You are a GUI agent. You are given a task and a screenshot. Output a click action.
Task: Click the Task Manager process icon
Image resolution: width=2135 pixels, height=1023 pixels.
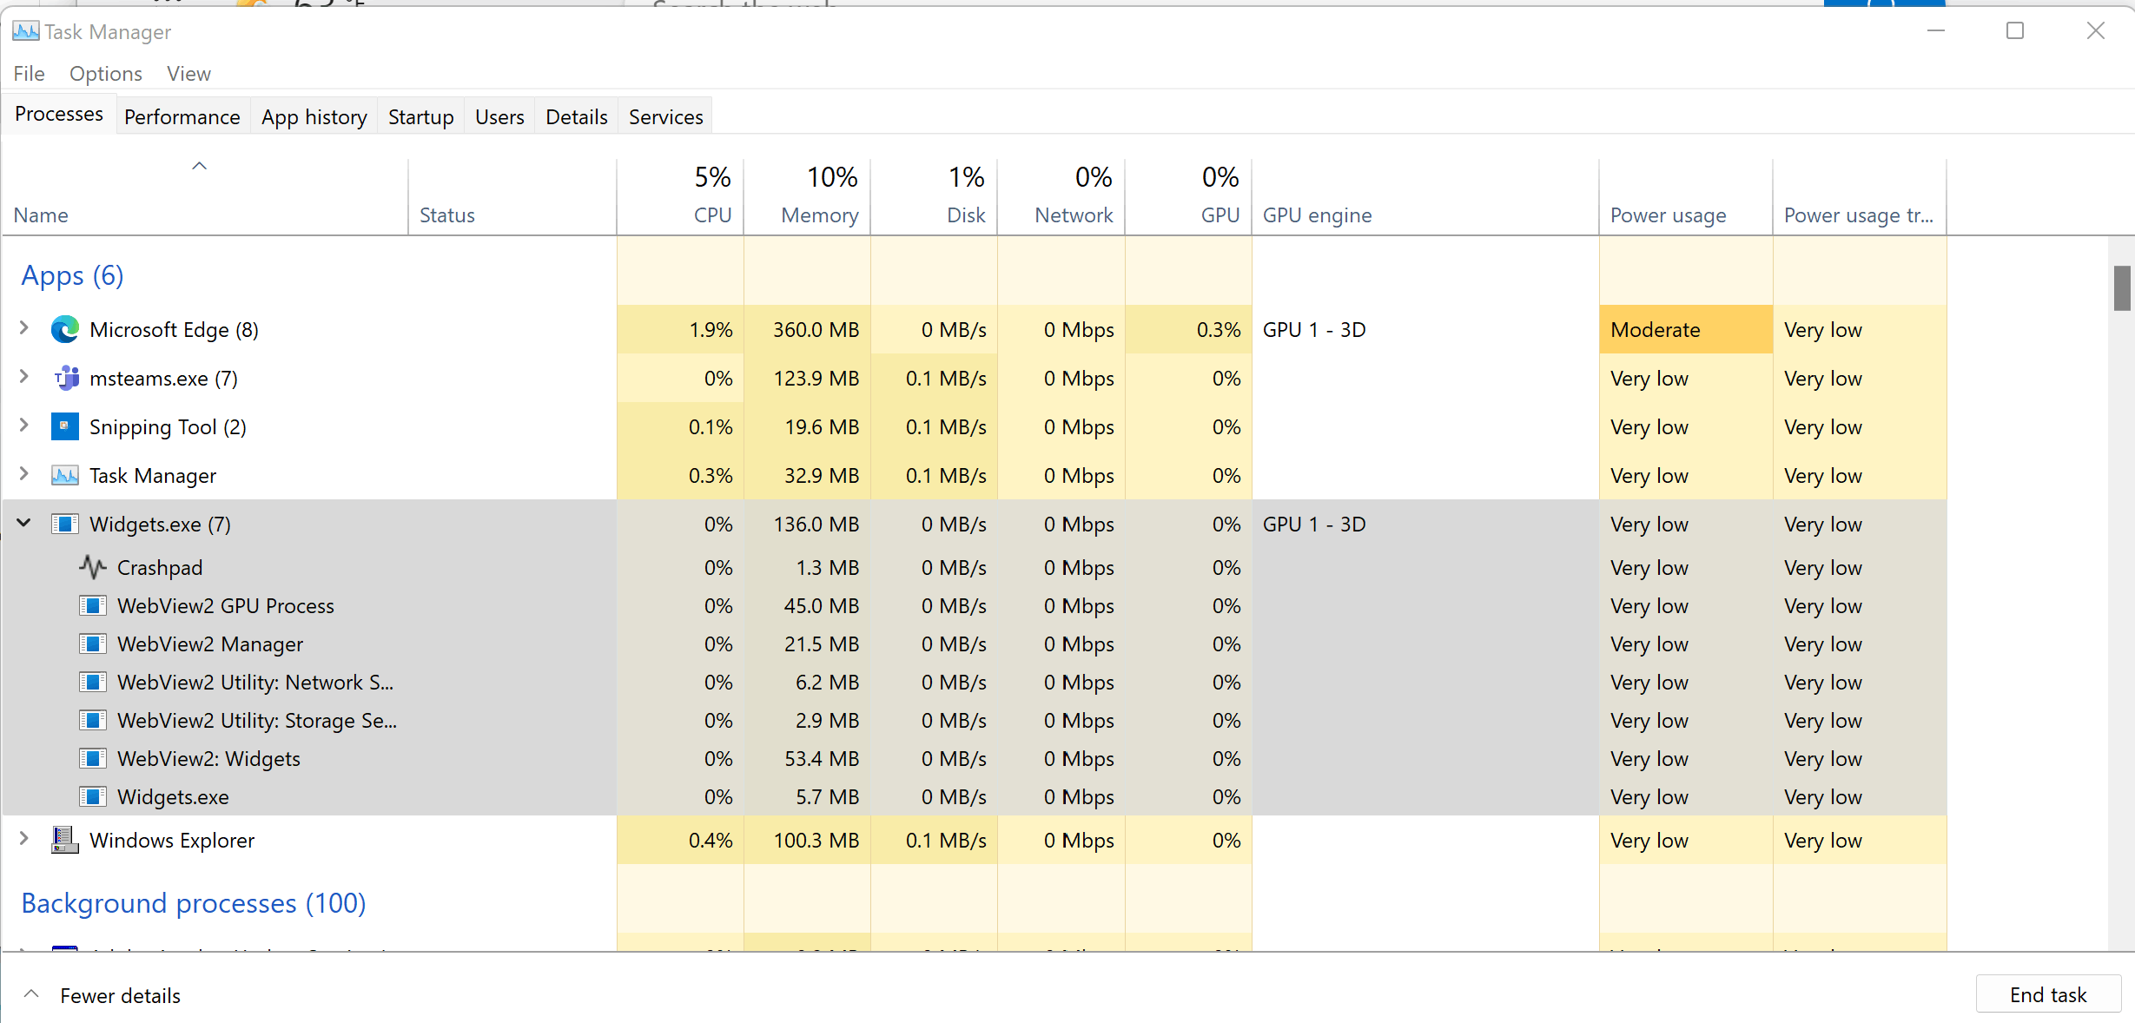[65, 476]
